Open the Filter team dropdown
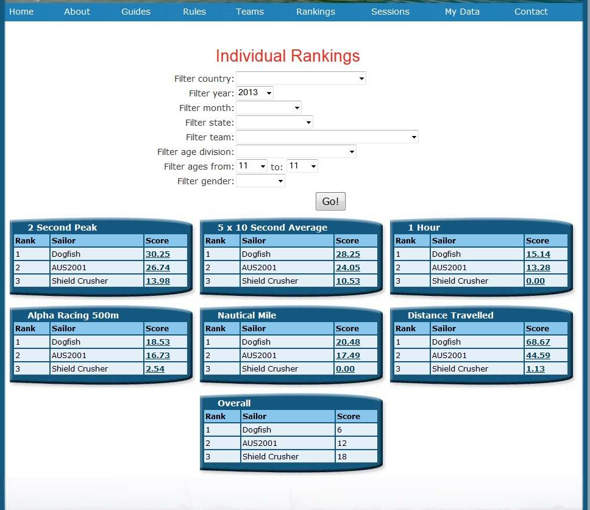This screenshot has height=510, width=590. point(327,137)
